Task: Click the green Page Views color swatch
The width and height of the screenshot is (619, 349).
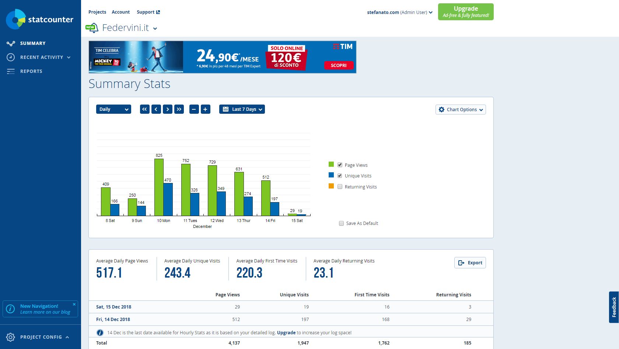Action: click(x=331, y=164)
